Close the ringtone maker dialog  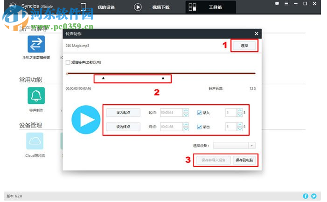click(257, 34)
